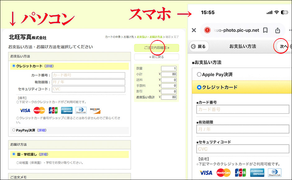Select Apple Pay決済 radio on mobile
292x180 pixels.
click(199, 75)
